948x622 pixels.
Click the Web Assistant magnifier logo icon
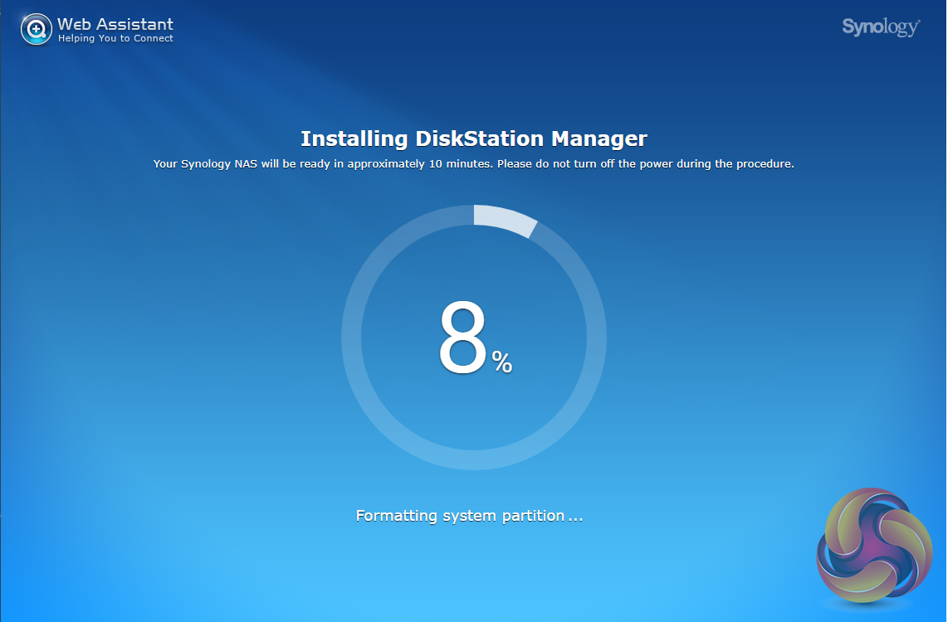pos(37,29)
